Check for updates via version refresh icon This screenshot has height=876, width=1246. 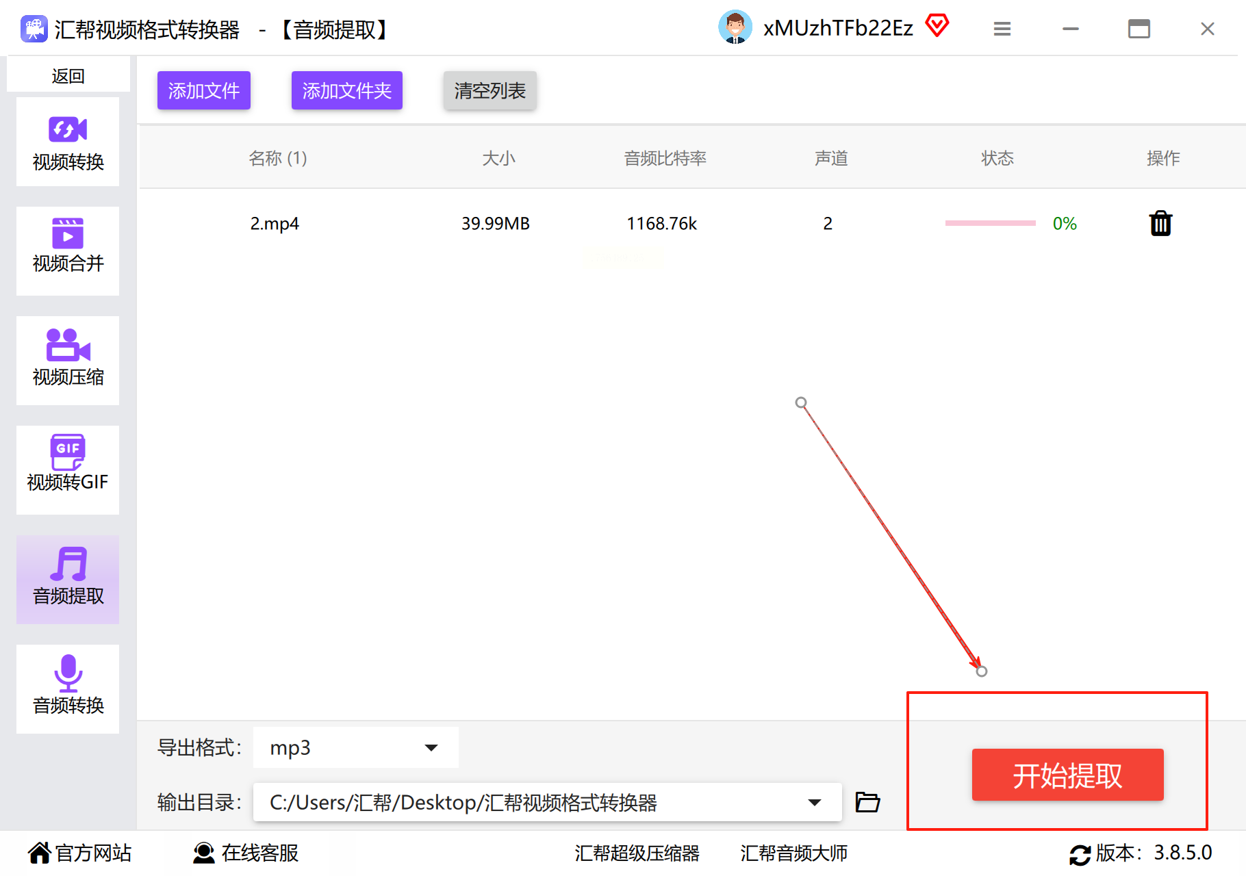tap(1080, 854)
